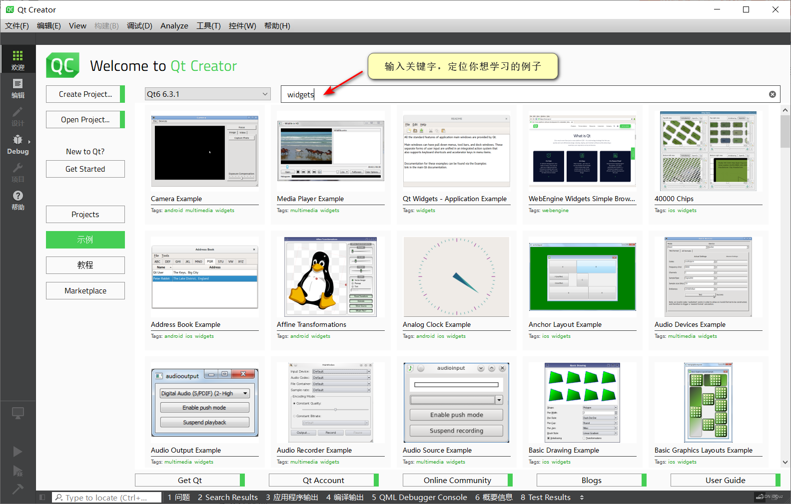The image size is (791, 504).
Task: Open the Basic Drawing Example thumbnail
Action: (583, 403)
